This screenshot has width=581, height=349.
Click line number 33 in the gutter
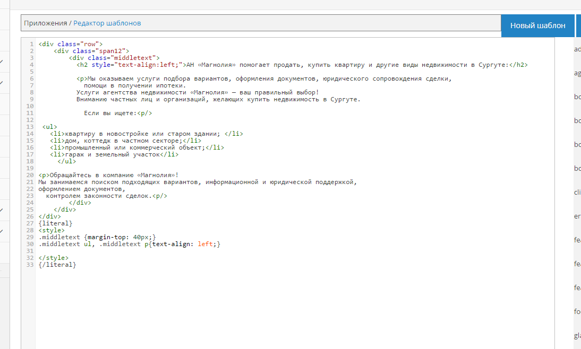[x=30, y=265]
